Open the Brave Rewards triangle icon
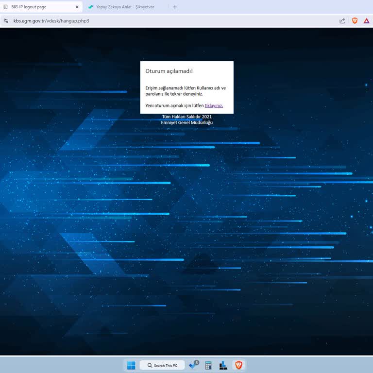The width and height of the screenshot is (373, 373). (x=367, y=21)
